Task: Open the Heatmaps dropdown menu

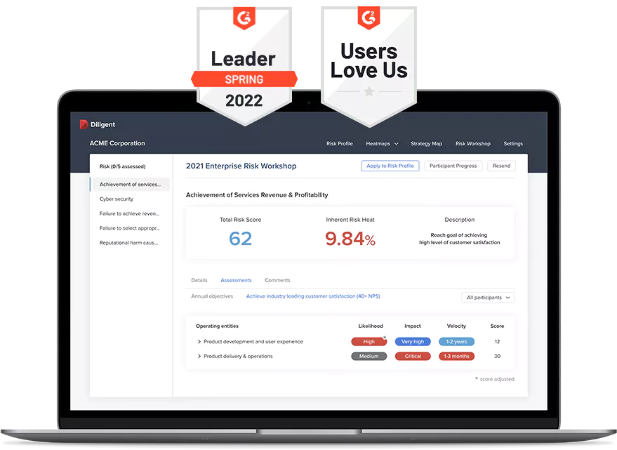Action: coord(382,144)
